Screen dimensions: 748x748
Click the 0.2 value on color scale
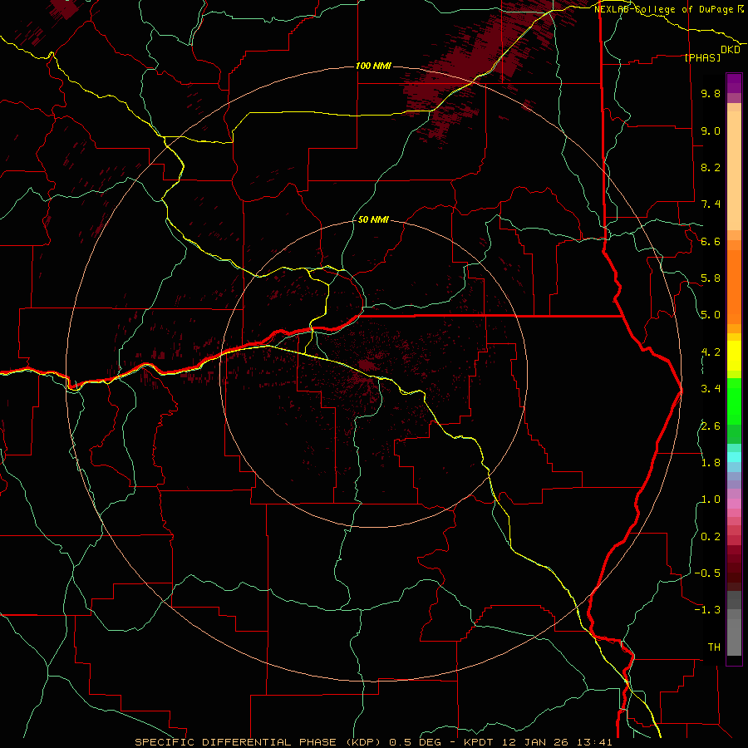[x=711, y=537]
